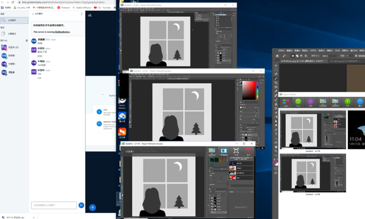
Task: Select the Rectangular Marquee tool in Photoshop
Action: pyautogui.click(x=276, y=70)
